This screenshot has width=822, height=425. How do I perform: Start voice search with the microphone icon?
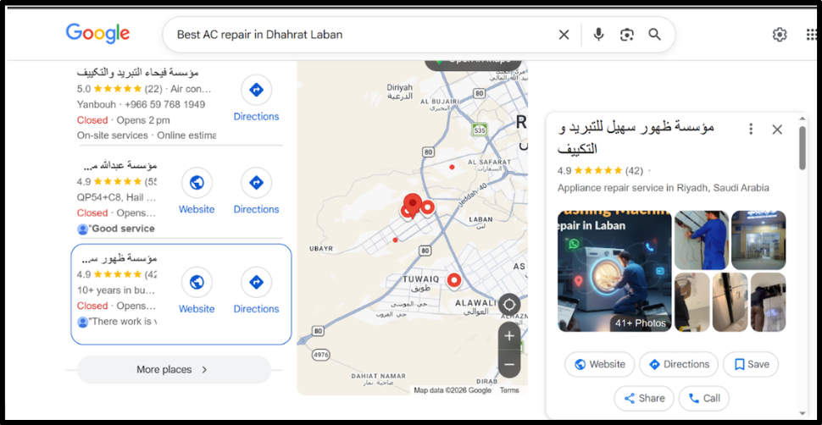[x=598, y=35]
